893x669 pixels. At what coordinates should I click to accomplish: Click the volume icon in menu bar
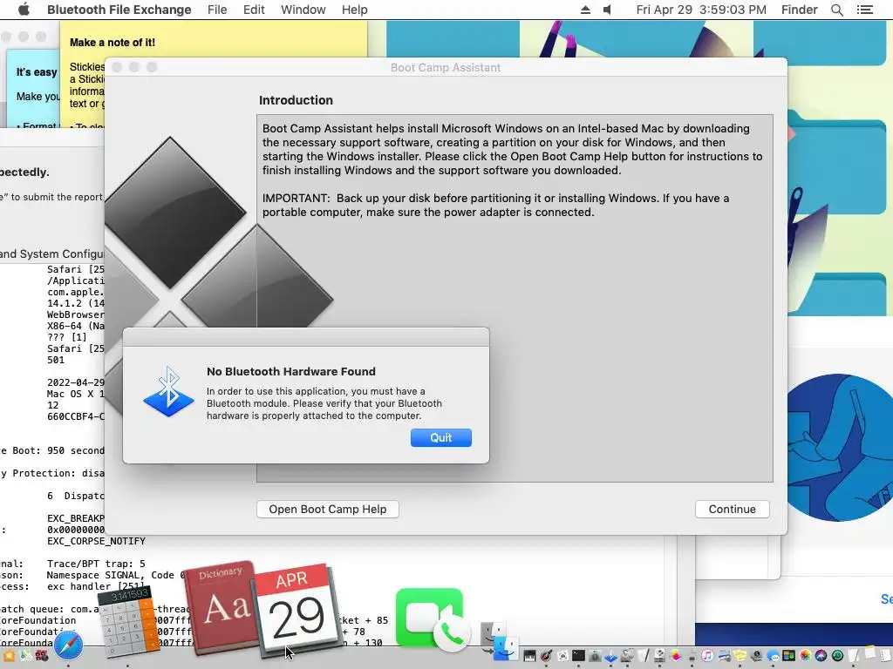point(608,10)
